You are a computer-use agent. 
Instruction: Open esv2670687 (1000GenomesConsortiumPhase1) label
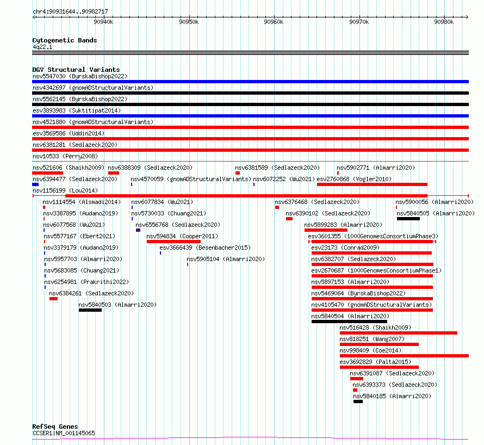376,270
